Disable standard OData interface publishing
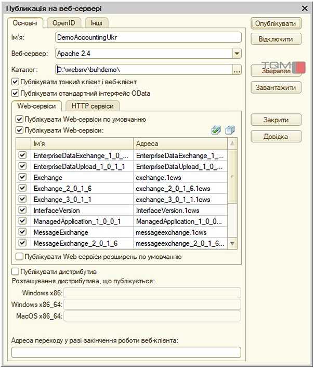Screen dimensions: 314x368 pyautogui.click(x=15, y=94)
